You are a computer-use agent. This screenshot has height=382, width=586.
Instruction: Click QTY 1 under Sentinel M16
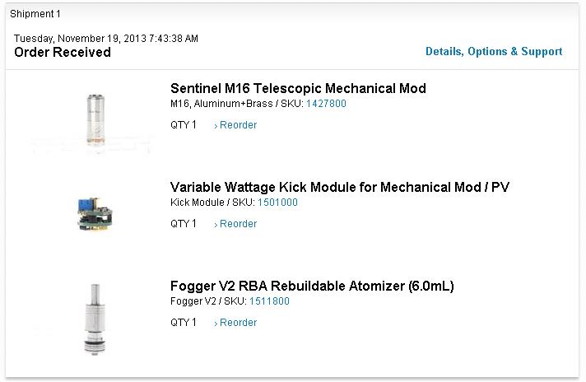[x=183, y=125]
